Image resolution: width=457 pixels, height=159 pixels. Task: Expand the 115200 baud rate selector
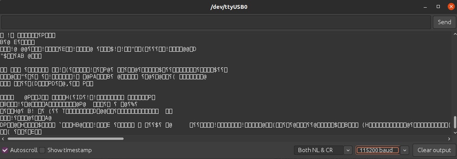coord(378,150)
